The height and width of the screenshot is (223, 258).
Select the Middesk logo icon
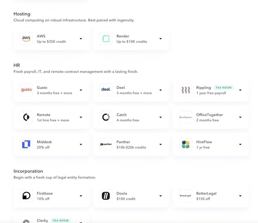26,144
